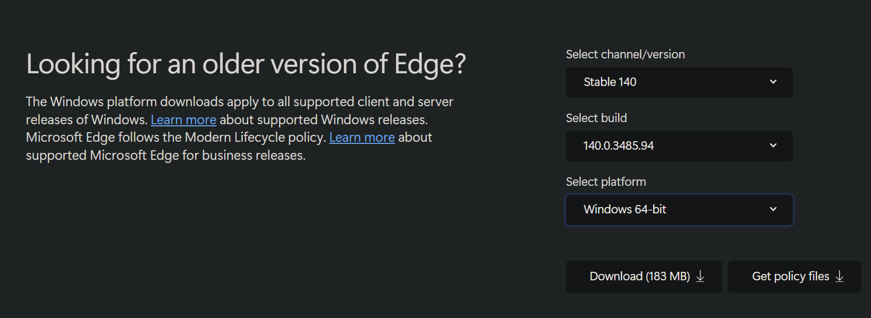Click the 140.0.3485.94 build value

(x=619, y=146)
